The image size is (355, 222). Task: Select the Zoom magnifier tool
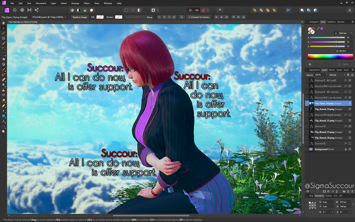(4, 131)
